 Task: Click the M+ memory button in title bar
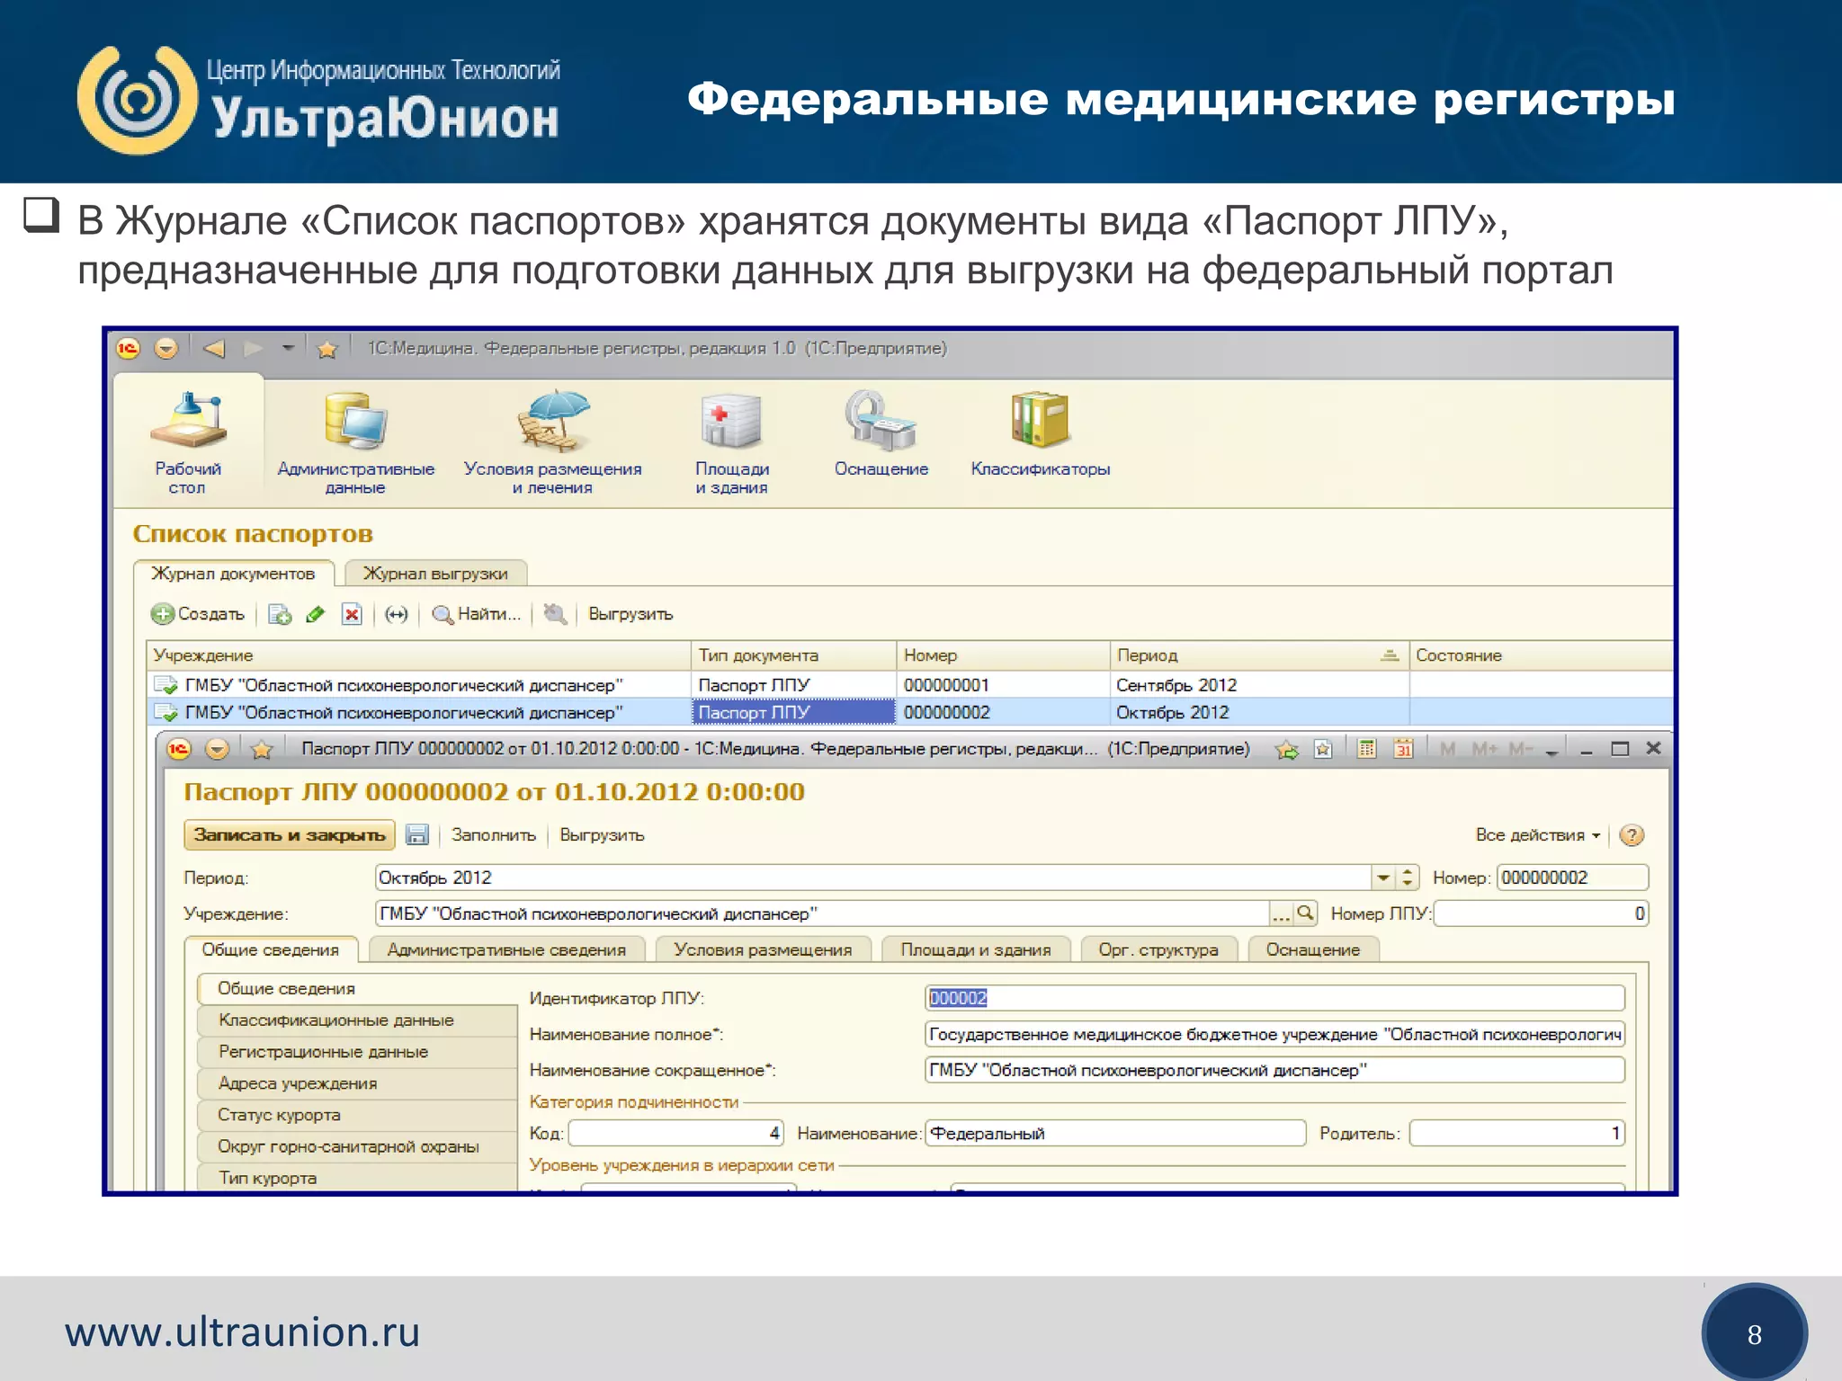click(1485, 749)
